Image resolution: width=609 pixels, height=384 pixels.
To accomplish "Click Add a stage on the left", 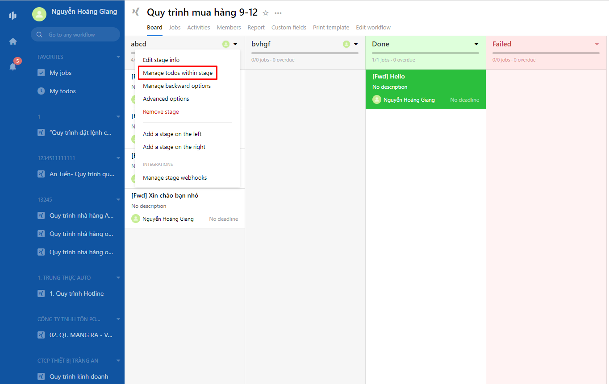I will [172, 134].
